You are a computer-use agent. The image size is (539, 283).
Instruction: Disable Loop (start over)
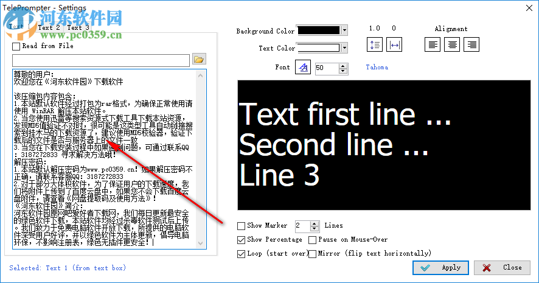[x=242, y=254]
